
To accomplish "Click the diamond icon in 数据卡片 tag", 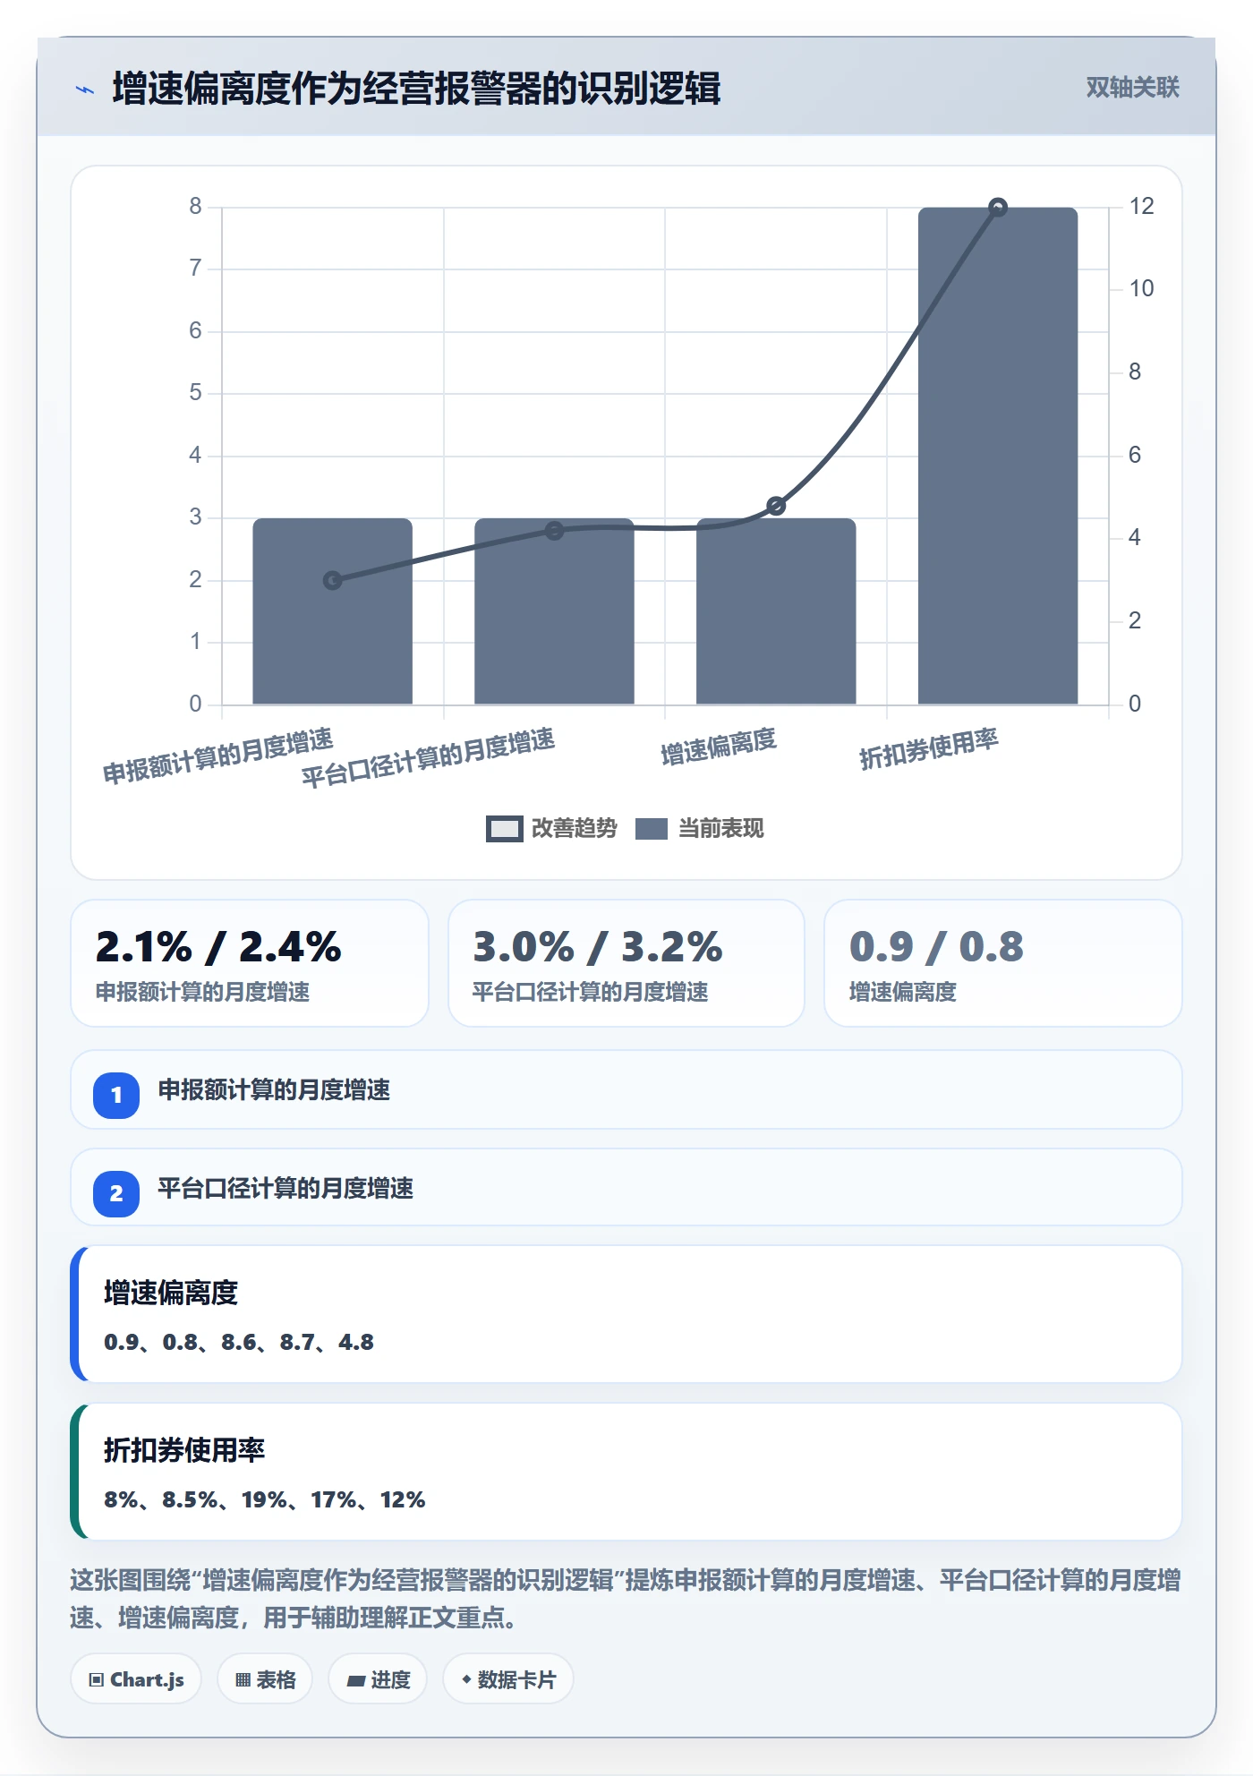I will 466,1679.
